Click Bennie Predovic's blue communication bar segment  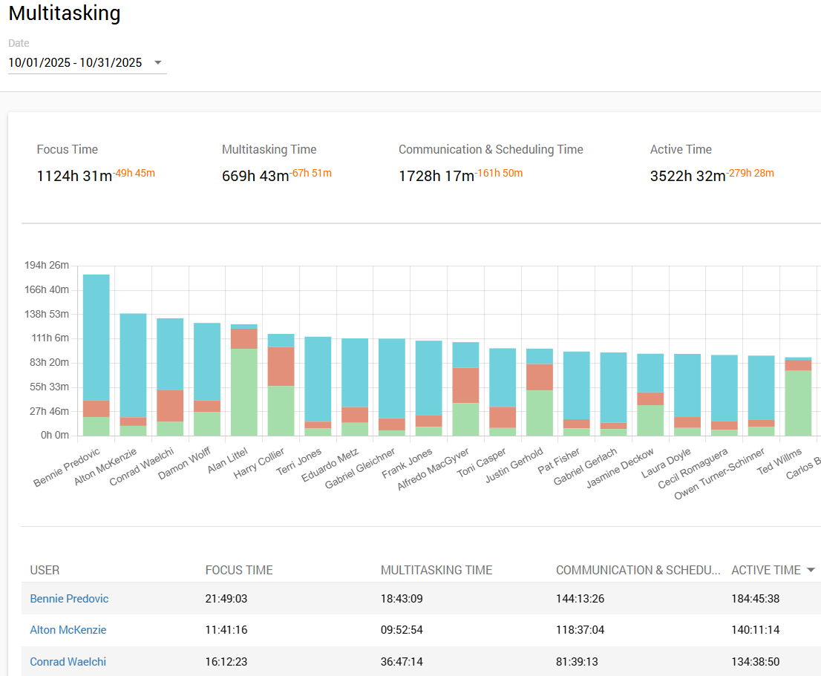click(x=96, y=338)
